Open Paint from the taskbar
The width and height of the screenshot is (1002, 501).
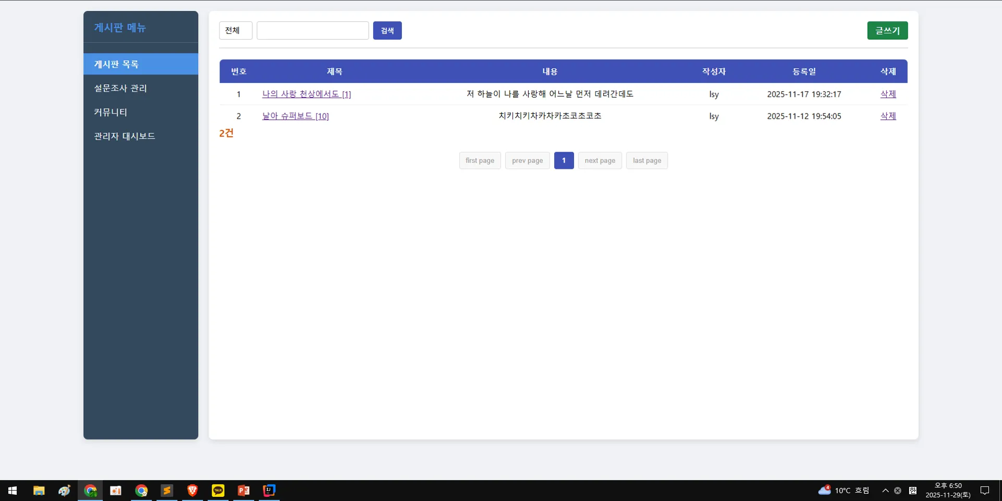pos(64,490)
